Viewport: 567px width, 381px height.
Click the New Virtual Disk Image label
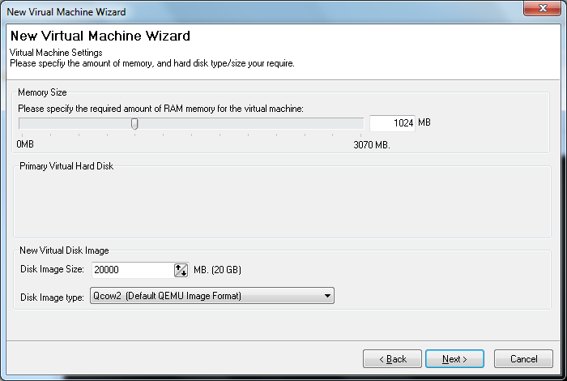pos(64,250)
